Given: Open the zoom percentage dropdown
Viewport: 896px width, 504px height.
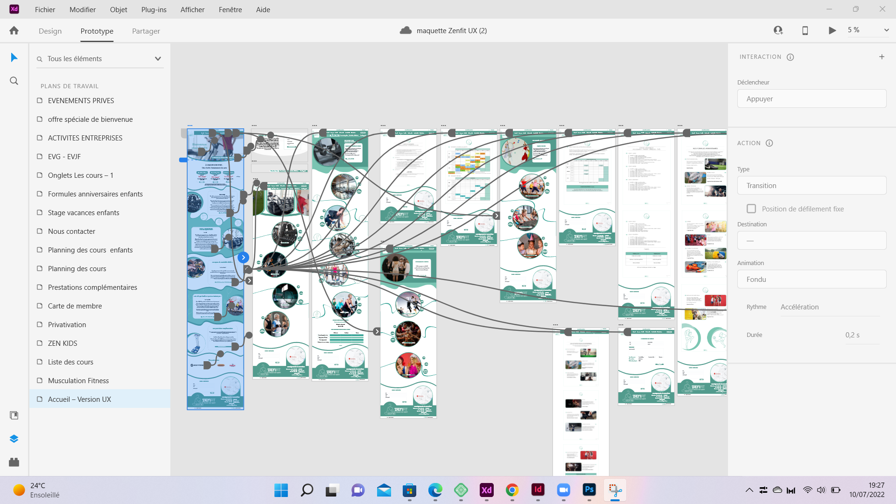Looking at the screenshot, I should click(x=886, y=30).
